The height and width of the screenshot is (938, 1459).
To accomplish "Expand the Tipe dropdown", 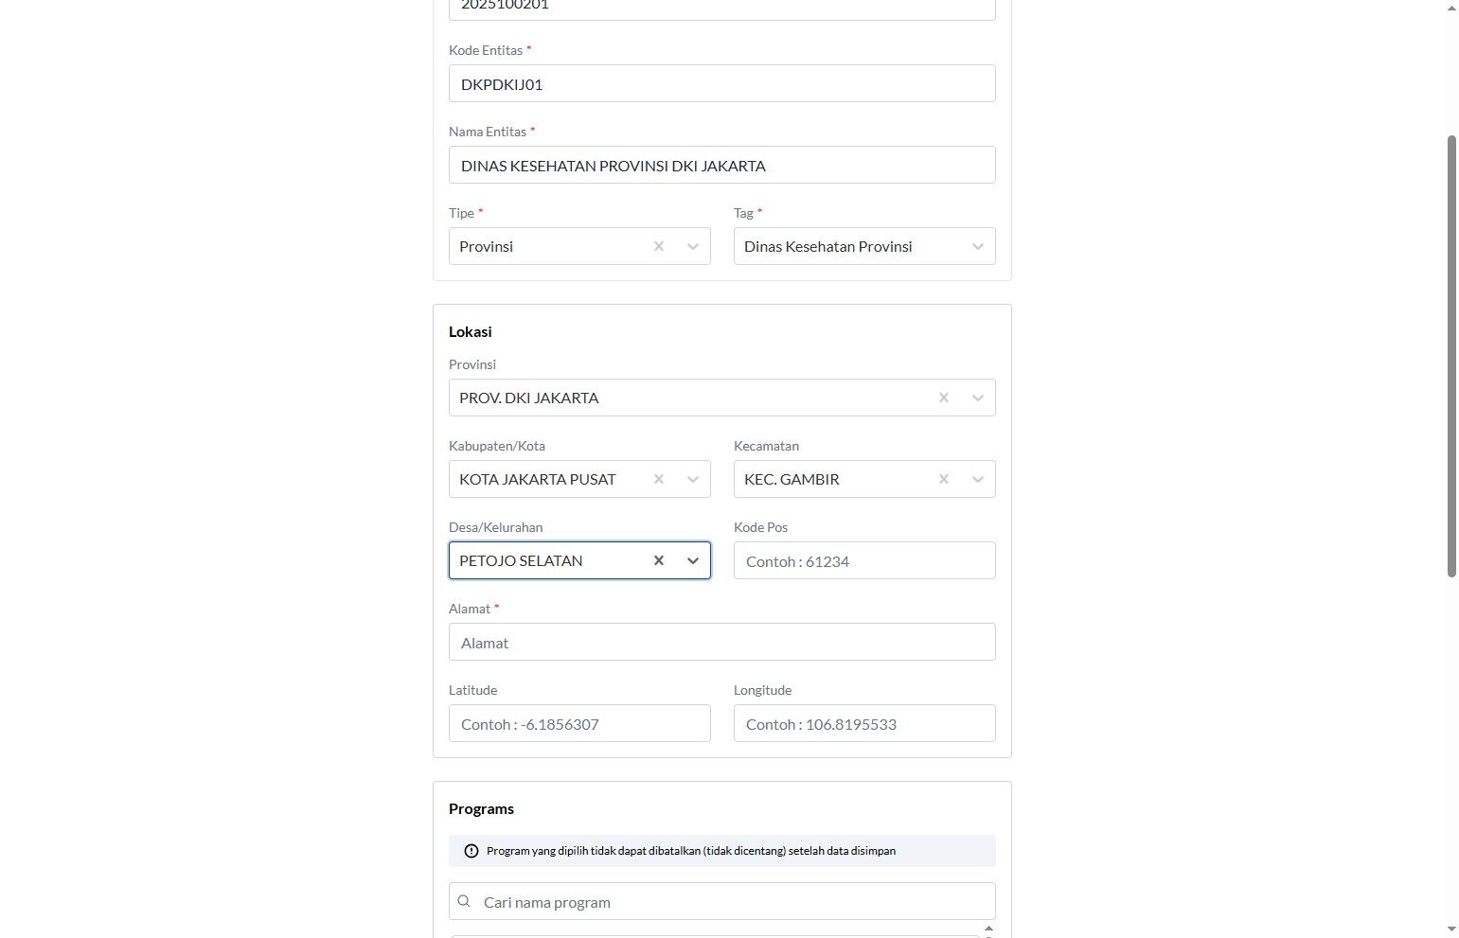I will tap(693, 246).
